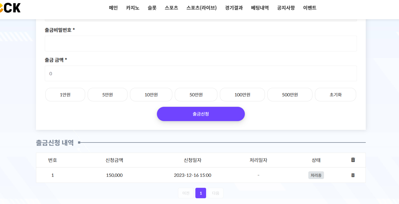Open 베팅내역 in top navigation
Screen dimensions: 399x204
click(260, 8)
